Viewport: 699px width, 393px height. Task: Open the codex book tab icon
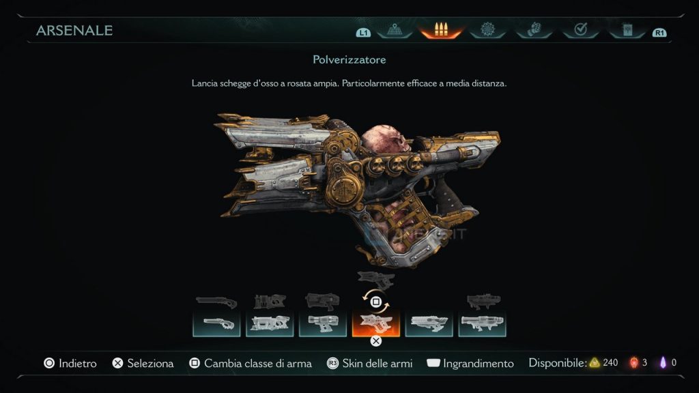click(x=627, y=30)
